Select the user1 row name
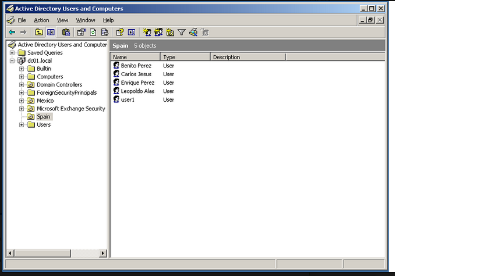This screenshot has height=276, width=477. tap(128, 99)
